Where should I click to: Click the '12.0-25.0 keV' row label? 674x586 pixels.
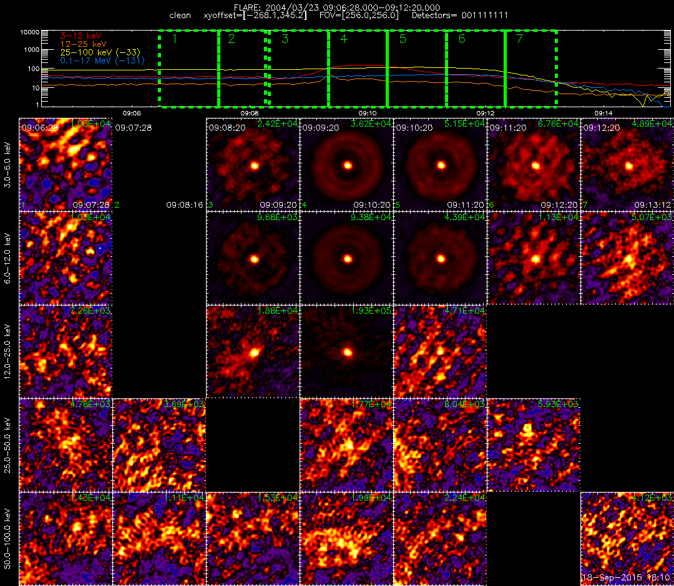click(7, 352)
